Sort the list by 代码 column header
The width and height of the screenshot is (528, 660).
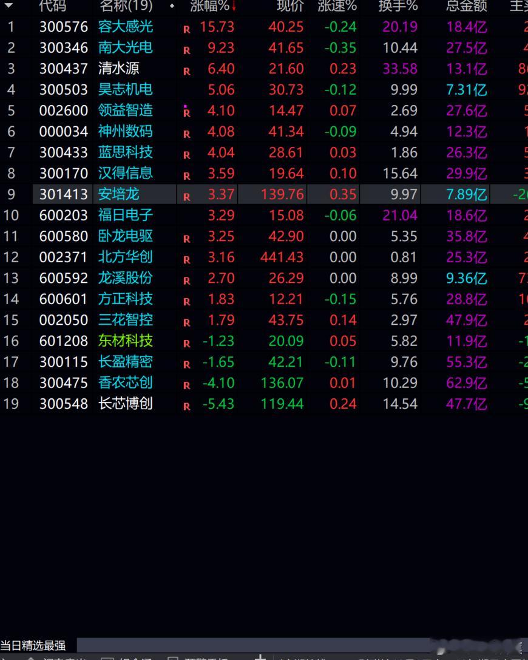53,6
